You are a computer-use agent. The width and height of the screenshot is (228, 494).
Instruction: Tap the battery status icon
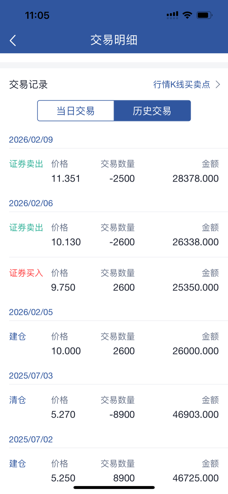tap(204, 15)
